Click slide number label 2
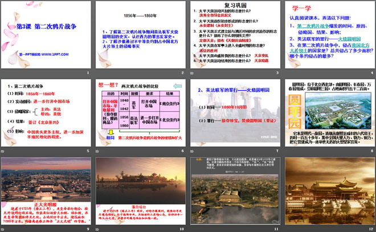This screenshot has width=376, height=232. click(x=183, y=73)
